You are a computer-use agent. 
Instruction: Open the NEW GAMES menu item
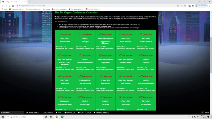tap(32, 113)
